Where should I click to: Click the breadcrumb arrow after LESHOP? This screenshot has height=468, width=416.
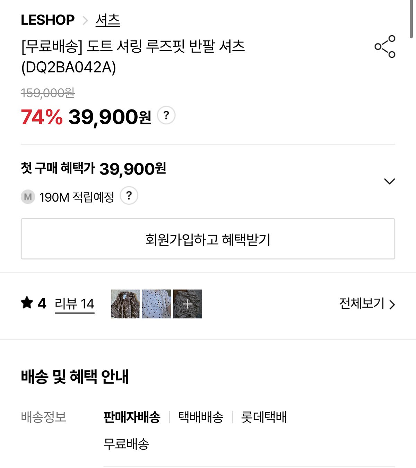[x=85, y=21]
